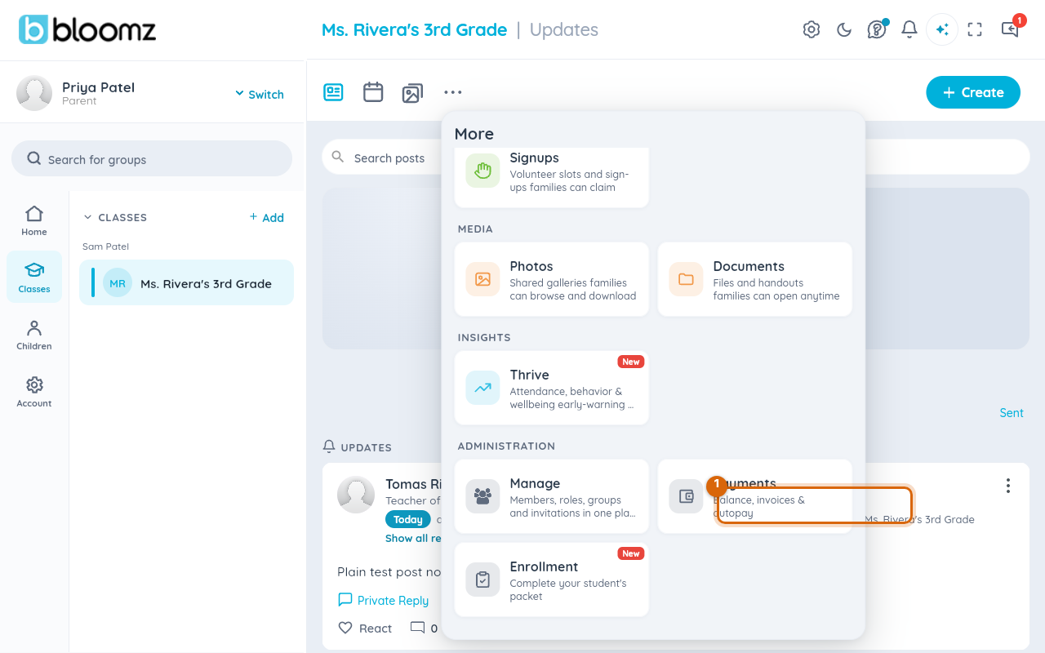Open the Payments wallet icon

tap(686, 496)
